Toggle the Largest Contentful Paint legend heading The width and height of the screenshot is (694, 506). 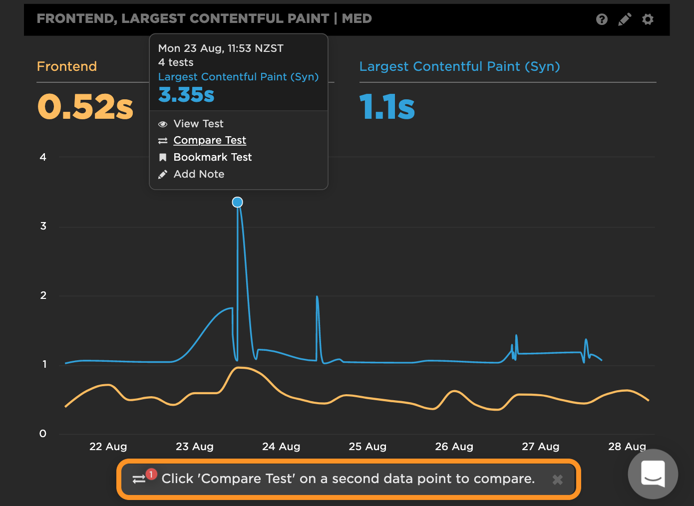click(x=459, y=66)
